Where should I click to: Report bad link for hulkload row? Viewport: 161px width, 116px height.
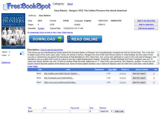coord(139,78)
